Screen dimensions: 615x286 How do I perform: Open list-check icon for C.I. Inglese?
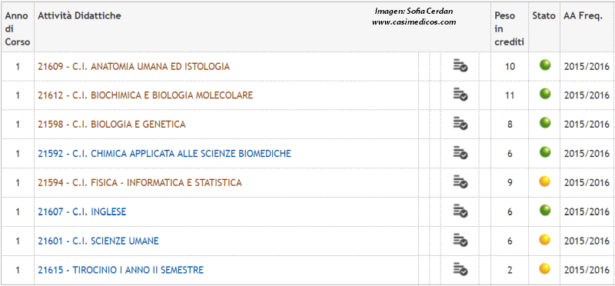pos(460,211)
